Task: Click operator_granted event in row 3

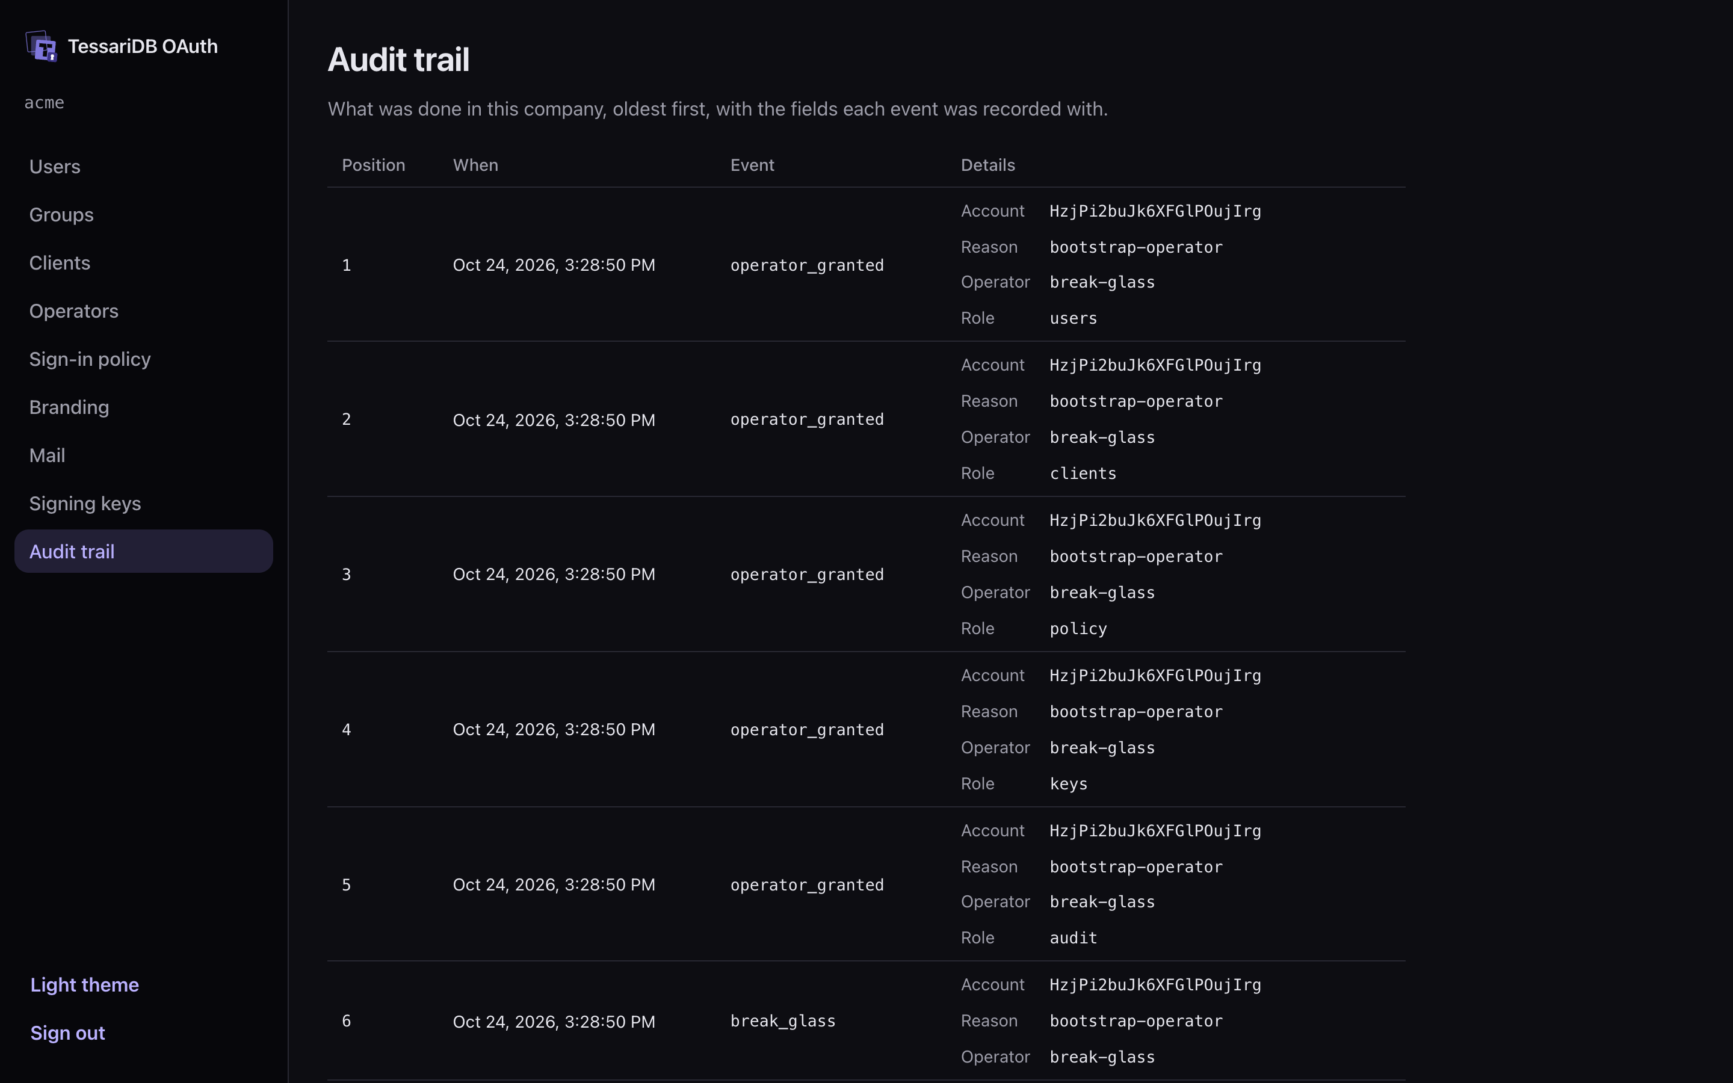Action: pyautogui.click(x=807, y=575)
